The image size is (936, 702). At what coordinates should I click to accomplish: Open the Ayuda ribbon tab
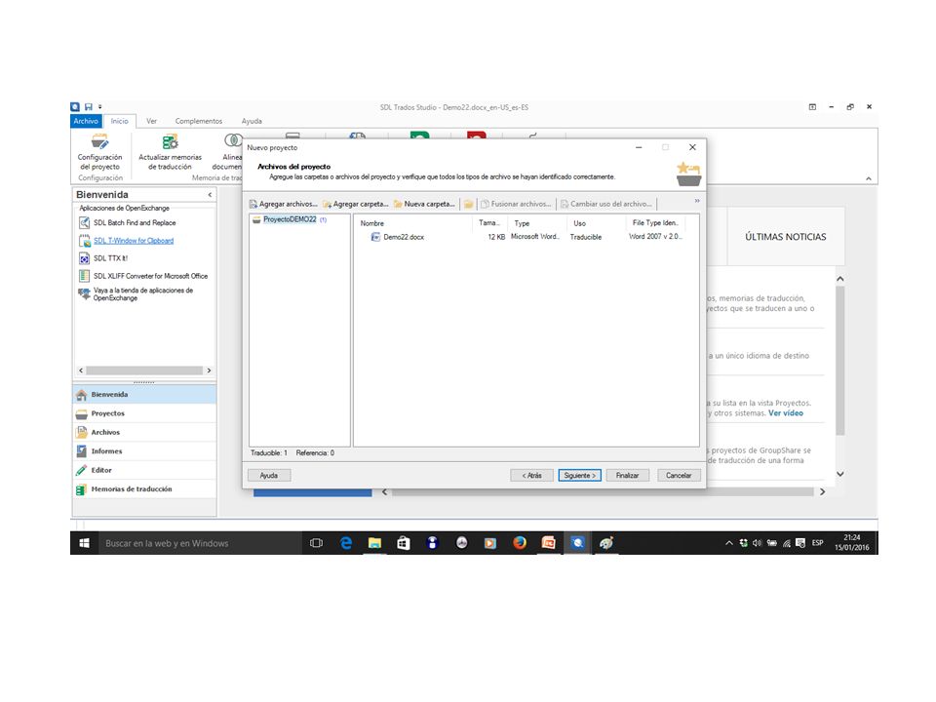252,121
